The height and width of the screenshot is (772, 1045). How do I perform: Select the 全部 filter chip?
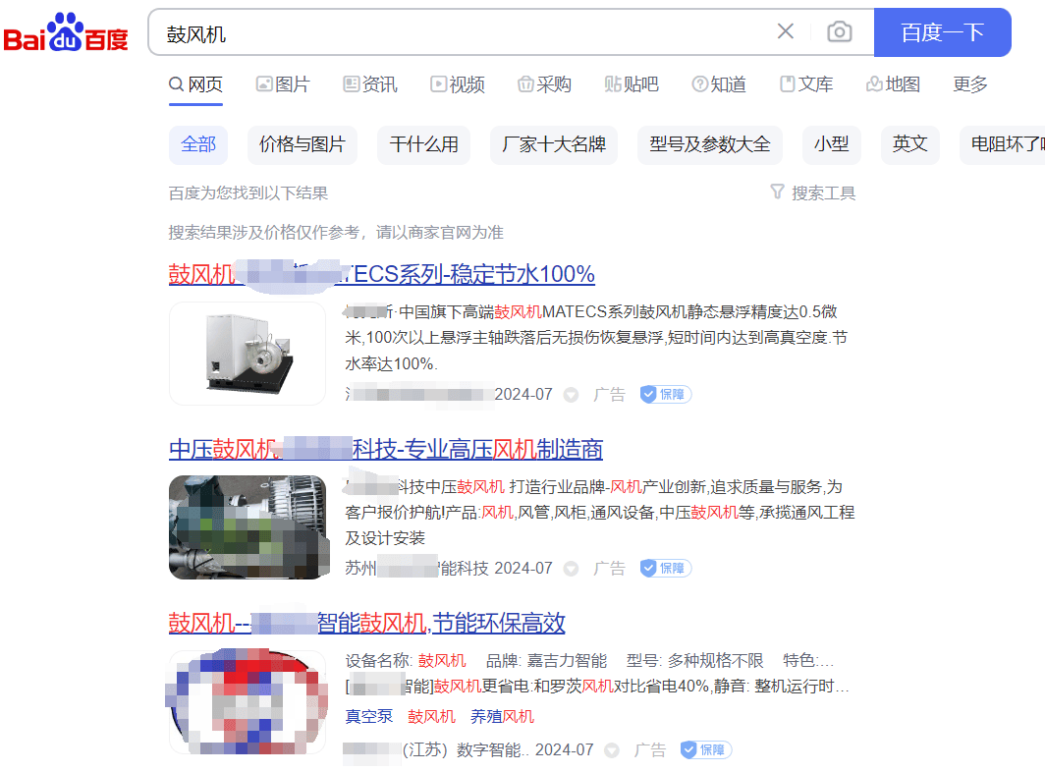[198, 144]
